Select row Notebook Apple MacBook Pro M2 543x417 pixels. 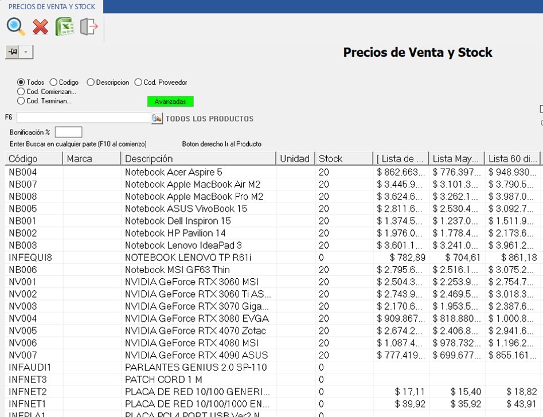tap(273, 196)
